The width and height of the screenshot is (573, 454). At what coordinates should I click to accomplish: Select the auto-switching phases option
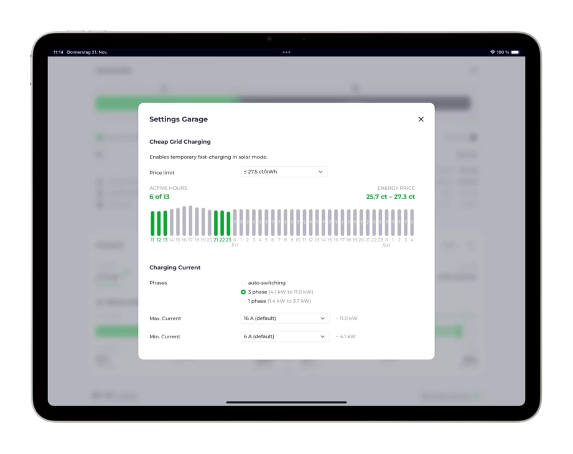[x=243, y=283]
